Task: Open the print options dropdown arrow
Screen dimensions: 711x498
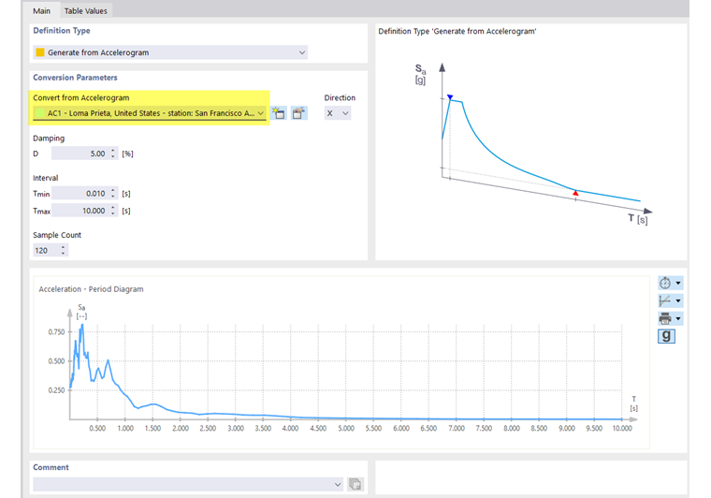Action: click(678, 318)
